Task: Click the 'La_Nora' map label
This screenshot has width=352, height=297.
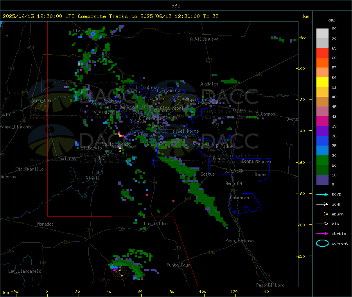Action: click(x=156, y=99)
